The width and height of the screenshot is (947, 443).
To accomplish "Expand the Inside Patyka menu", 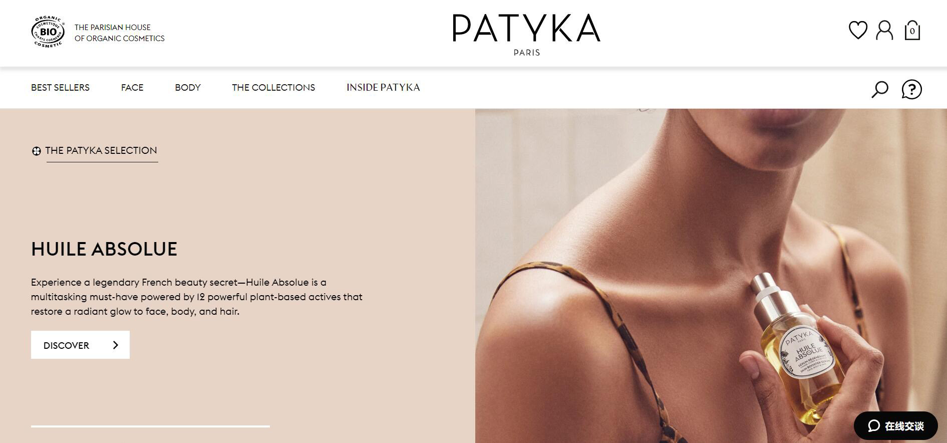I will pyautogui.click(x=383, y=87).
